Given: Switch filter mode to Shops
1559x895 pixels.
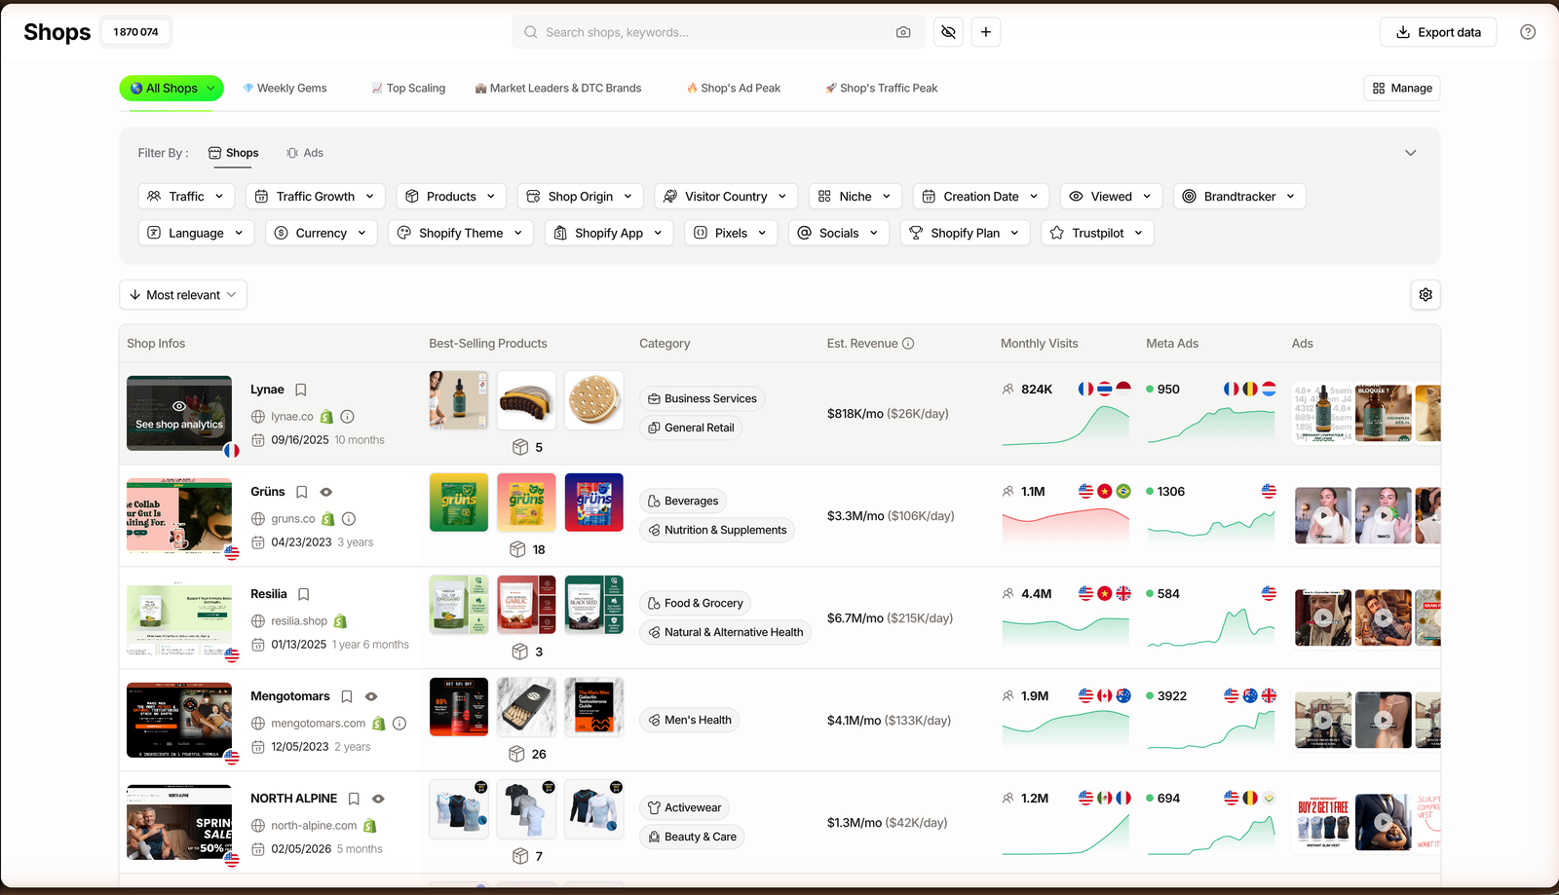Looking at the screenshot, I should pos(233,153).
